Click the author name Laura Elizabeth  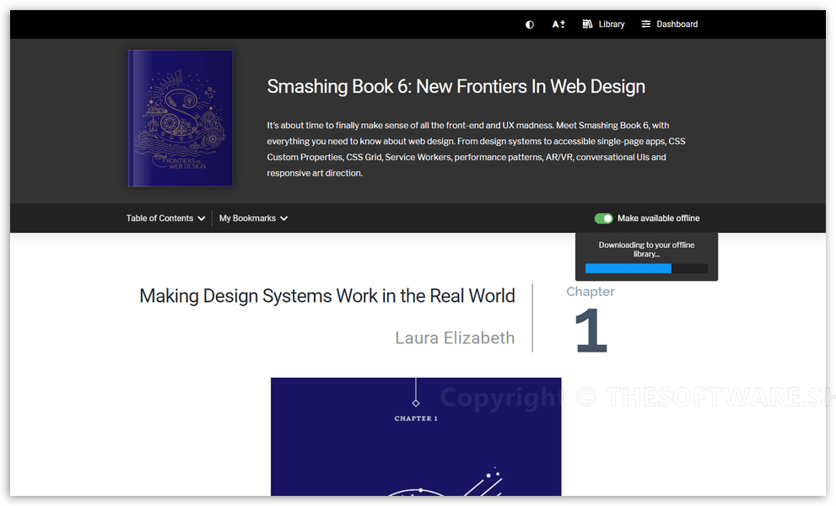(x=455, y=338)
